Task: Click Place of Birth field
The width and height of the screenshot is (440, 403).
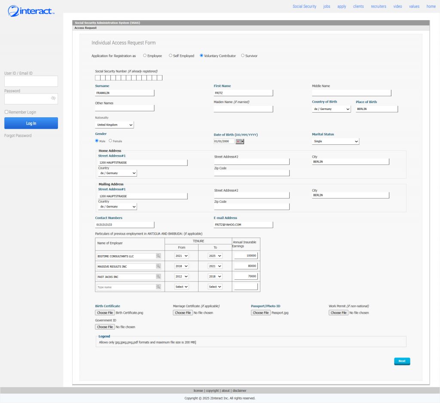Action: [377, 109]
